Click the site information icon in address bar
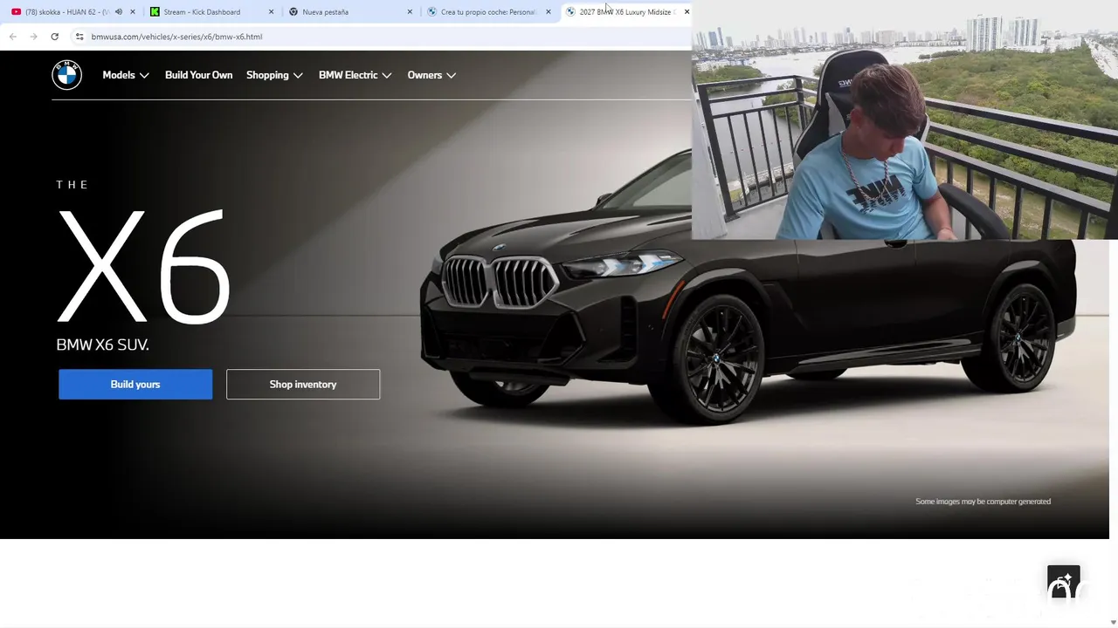Viewport: 1118px width, 628px height. pos(79,37)
